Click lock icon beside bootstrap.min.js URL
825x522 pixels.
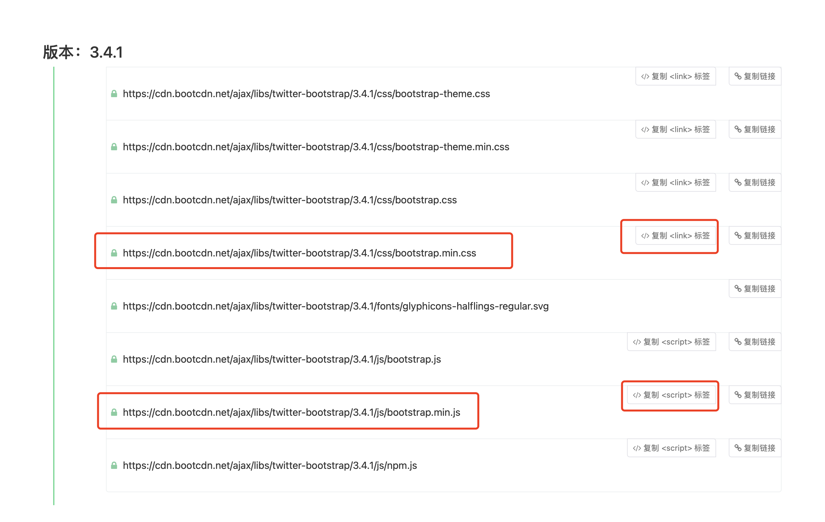[x=114, y=412]
